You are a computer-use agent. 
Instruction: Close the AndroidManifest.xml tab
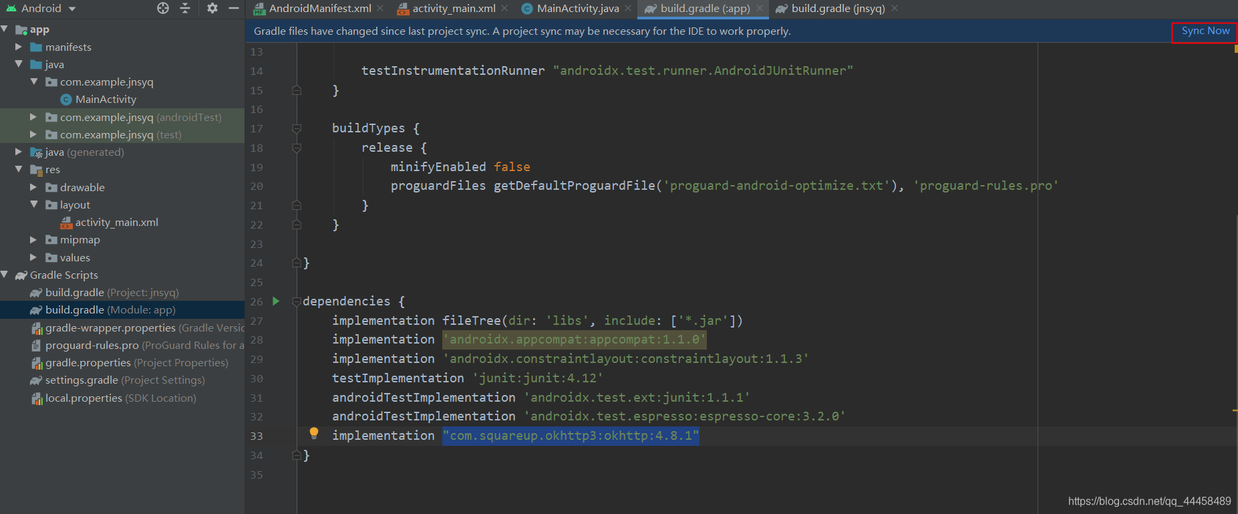[380, 8]
